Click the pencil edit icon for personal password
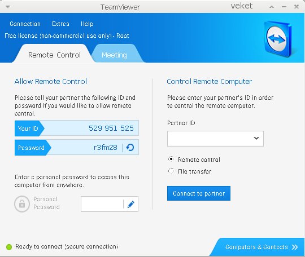This screenshot has height=257, width=305. coord(130,204)
